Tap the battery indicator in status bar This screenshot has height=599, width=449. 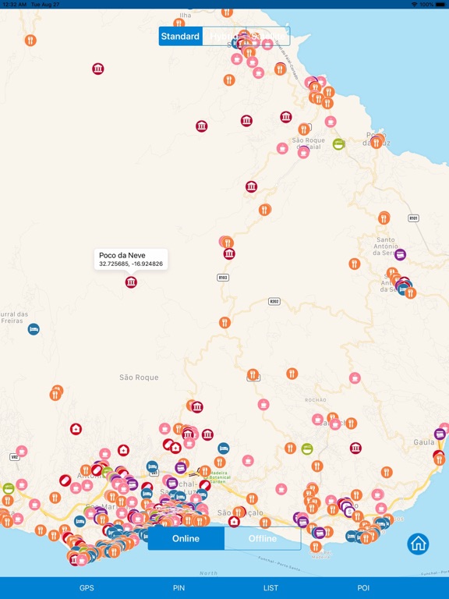click(x=440, y=4)
